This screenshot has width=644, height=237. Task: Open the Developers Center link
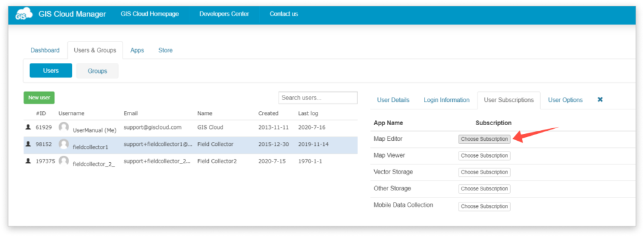click(225, 14)
